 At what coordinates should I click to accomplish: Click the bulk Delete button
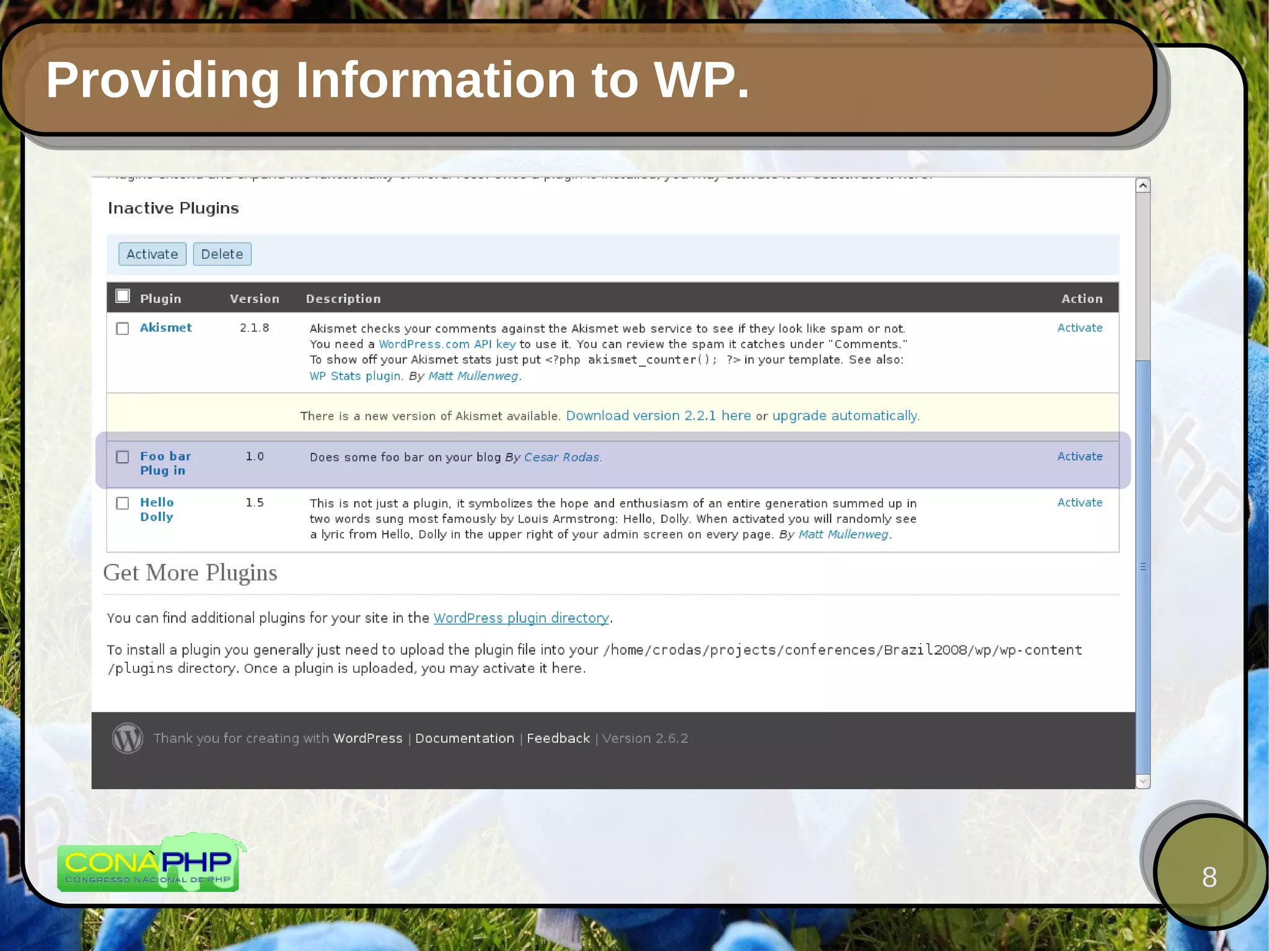[x=222, y=254]
